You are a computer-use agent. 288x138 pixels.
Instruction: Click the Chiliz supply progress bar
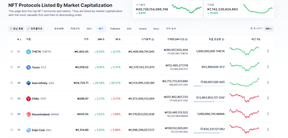pyautogui.click(x=209, y=101)
